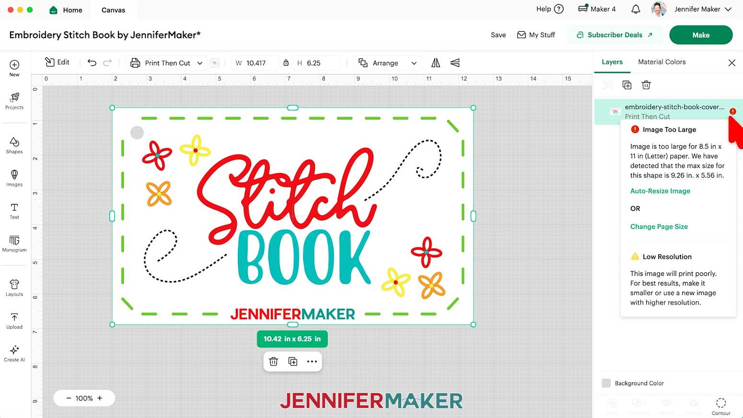Zoom out with minus button
The height and width of the screenshot is (418, 743).
click(69, 398)
